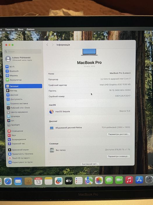The image size is (153, 205).
Task: Go back with the left chevron
Action: point(47,45)
